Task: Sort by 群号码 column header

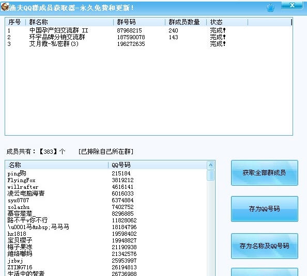Action: 140,22
